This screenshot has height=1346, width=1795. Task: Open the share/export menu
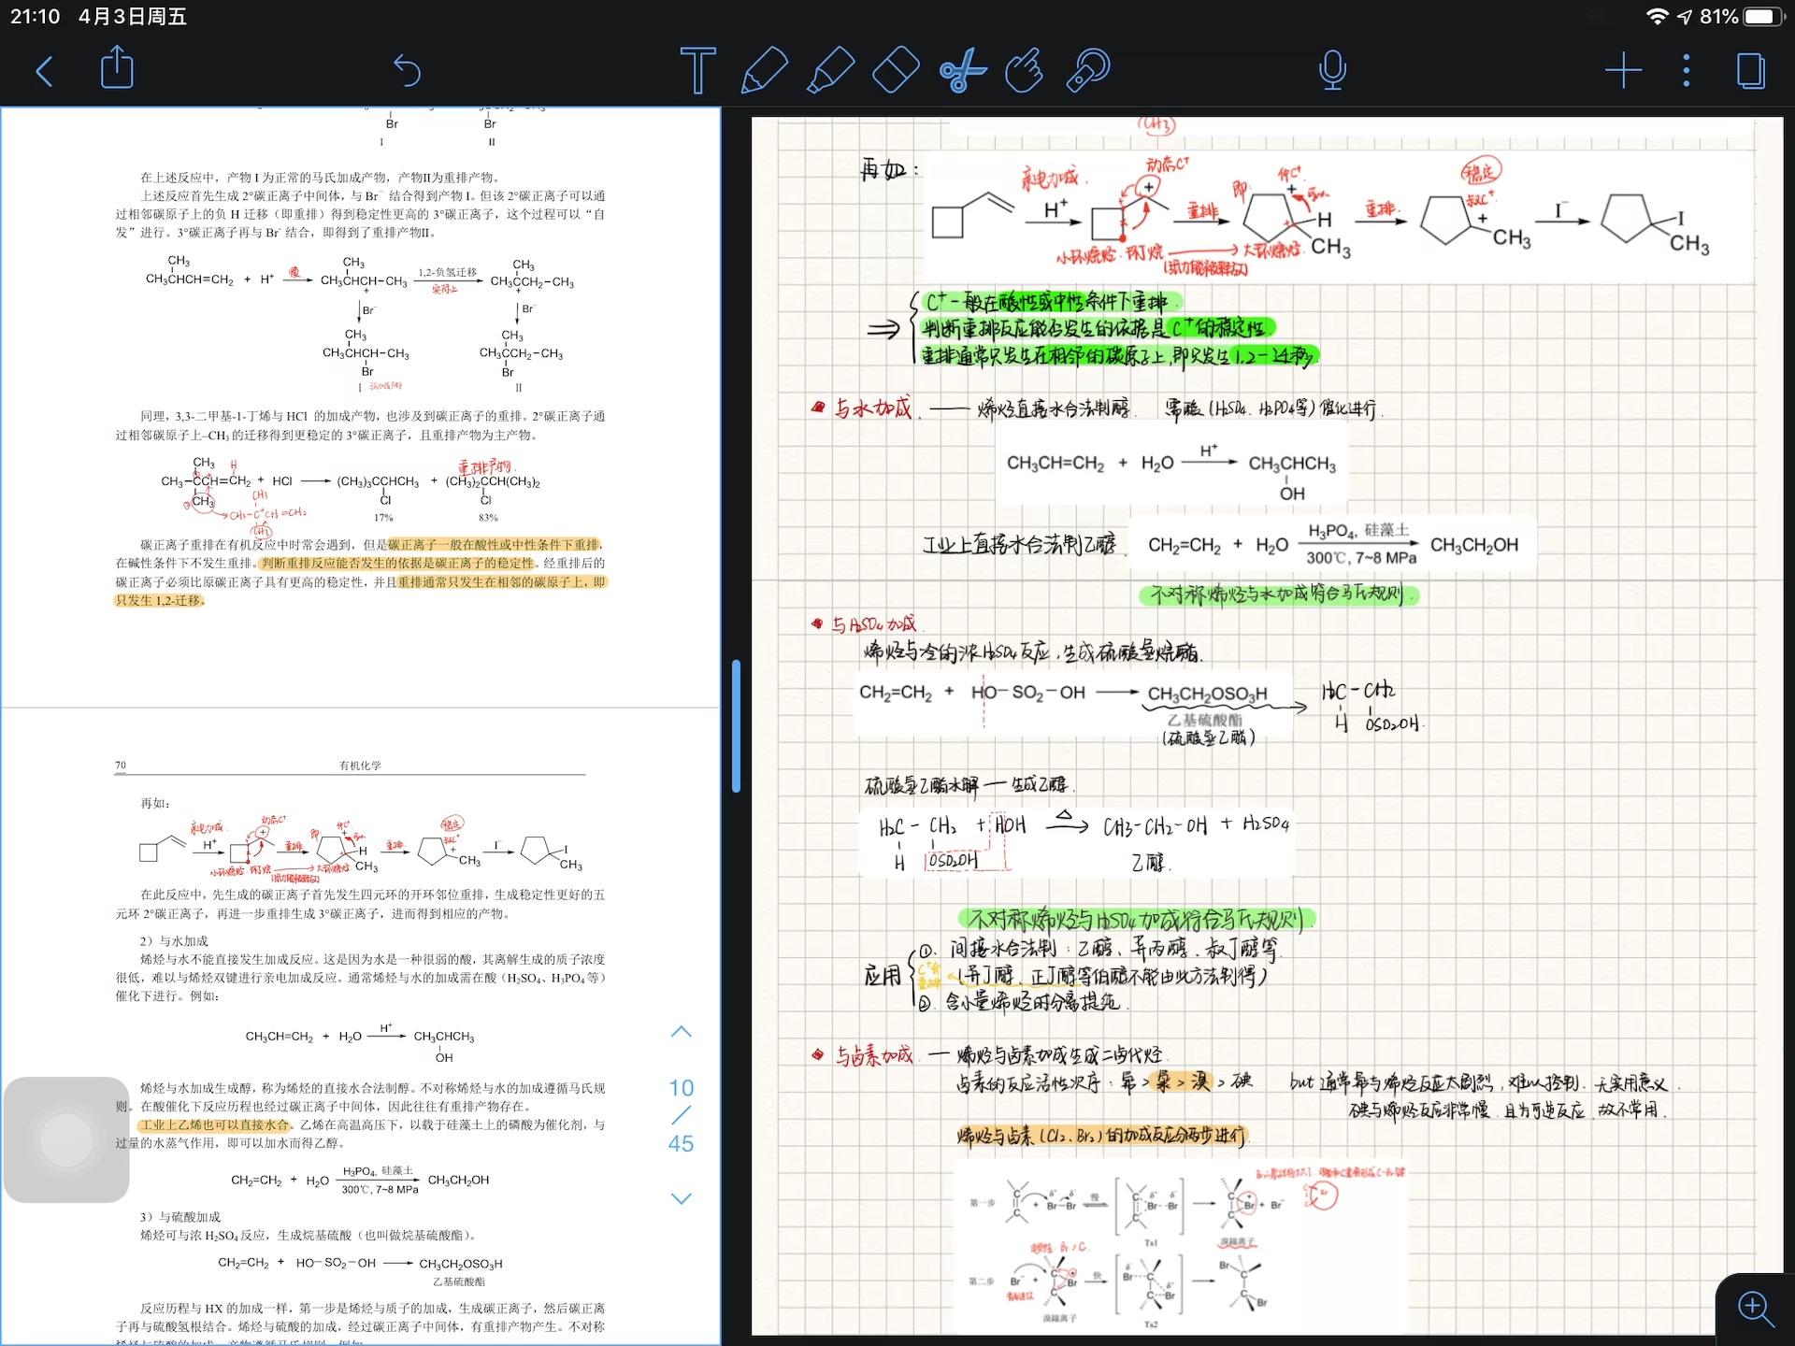click(117, 68)
